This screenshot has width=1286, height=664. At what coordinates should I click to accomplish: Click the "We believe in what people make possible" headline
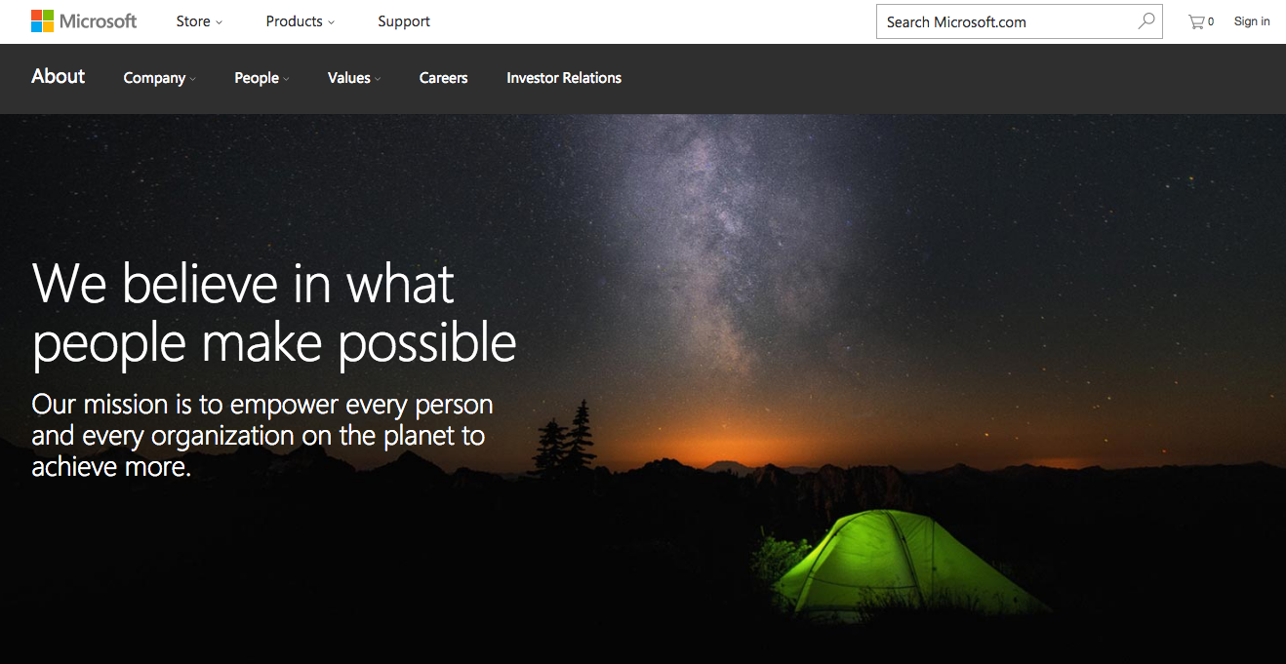[274, 314]
